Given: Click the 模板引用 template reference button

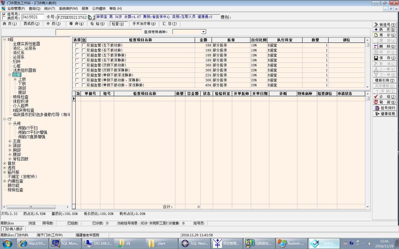Looking at the screenshot, I should pos(385,80).
